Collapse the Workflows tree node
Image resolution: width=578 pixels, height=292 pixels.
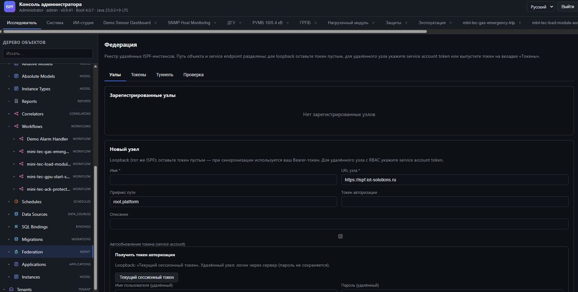pyautogui.click(x=9, y=126)
